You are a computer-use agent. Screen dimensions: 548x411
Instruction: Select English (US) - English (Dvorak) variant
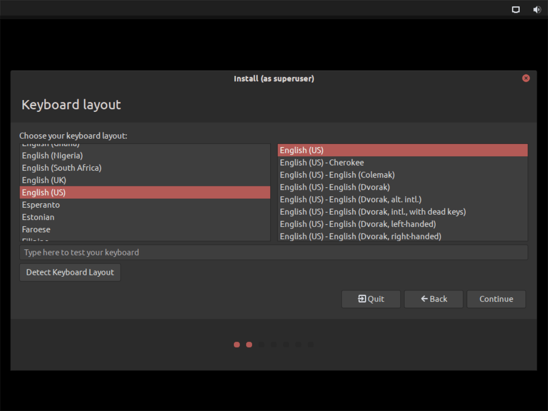point(335,187)
